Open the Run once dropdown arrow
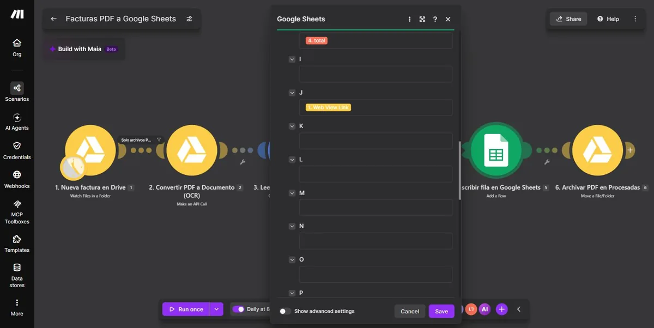Image resolution: width=654 pixels, height=328 pixels. click(x=216, y=309)
